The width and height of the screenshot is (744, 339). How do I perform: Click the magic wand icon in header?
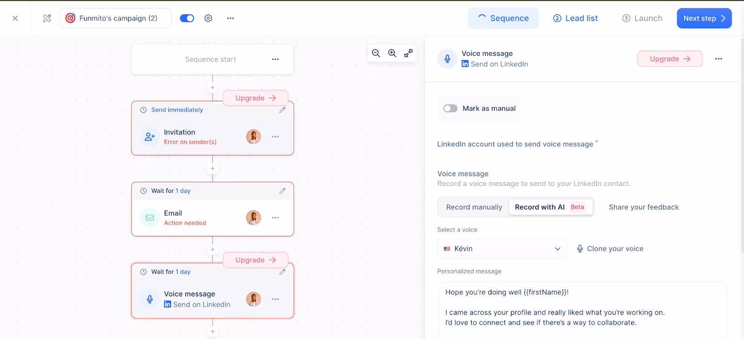(x=47, y=18)
